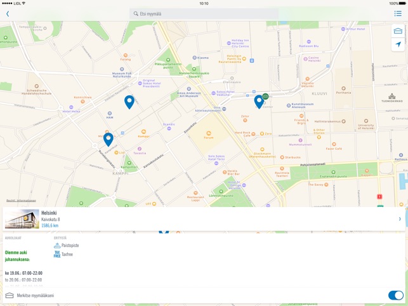Tap the Fazer Café marker
Screen dimensions: 408x306
click(334, 144)
